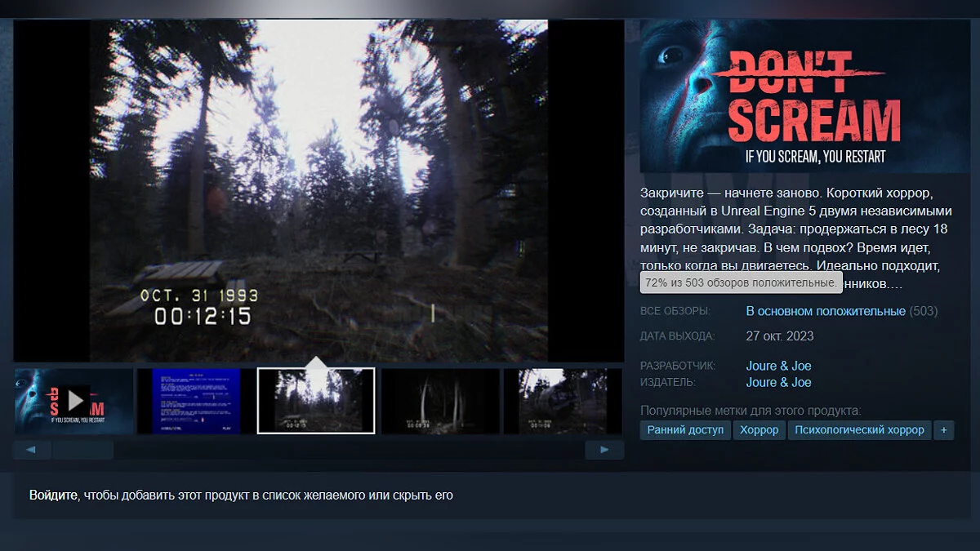The height and width of the screenshot is (551, 980).
Task: Select the dark night forest thumbnail
Action: 440,401
